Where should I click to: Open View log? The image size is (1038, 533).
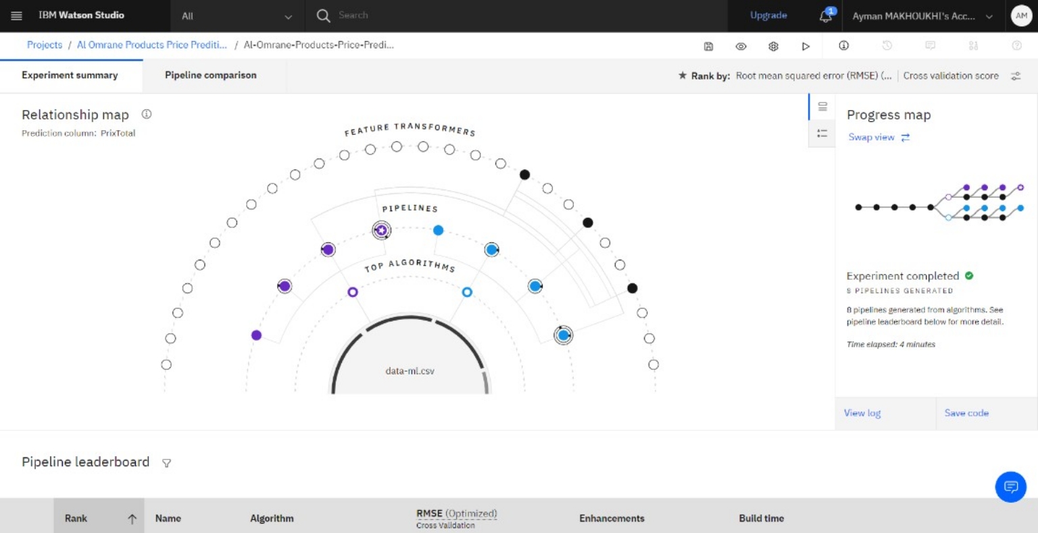862,413
